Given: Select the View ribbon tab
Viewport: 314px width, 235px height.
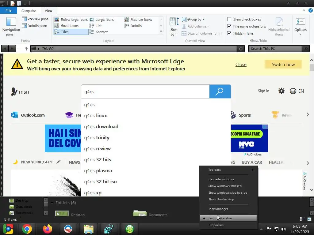Looking at the screenshot, I should click(48, 11).
